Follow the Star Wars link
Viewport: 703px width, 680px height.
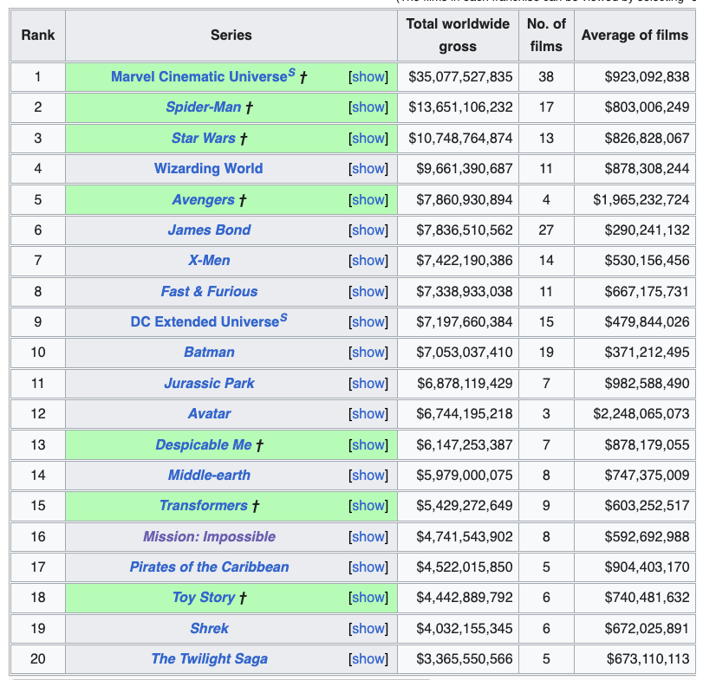(x=204, y=138)
